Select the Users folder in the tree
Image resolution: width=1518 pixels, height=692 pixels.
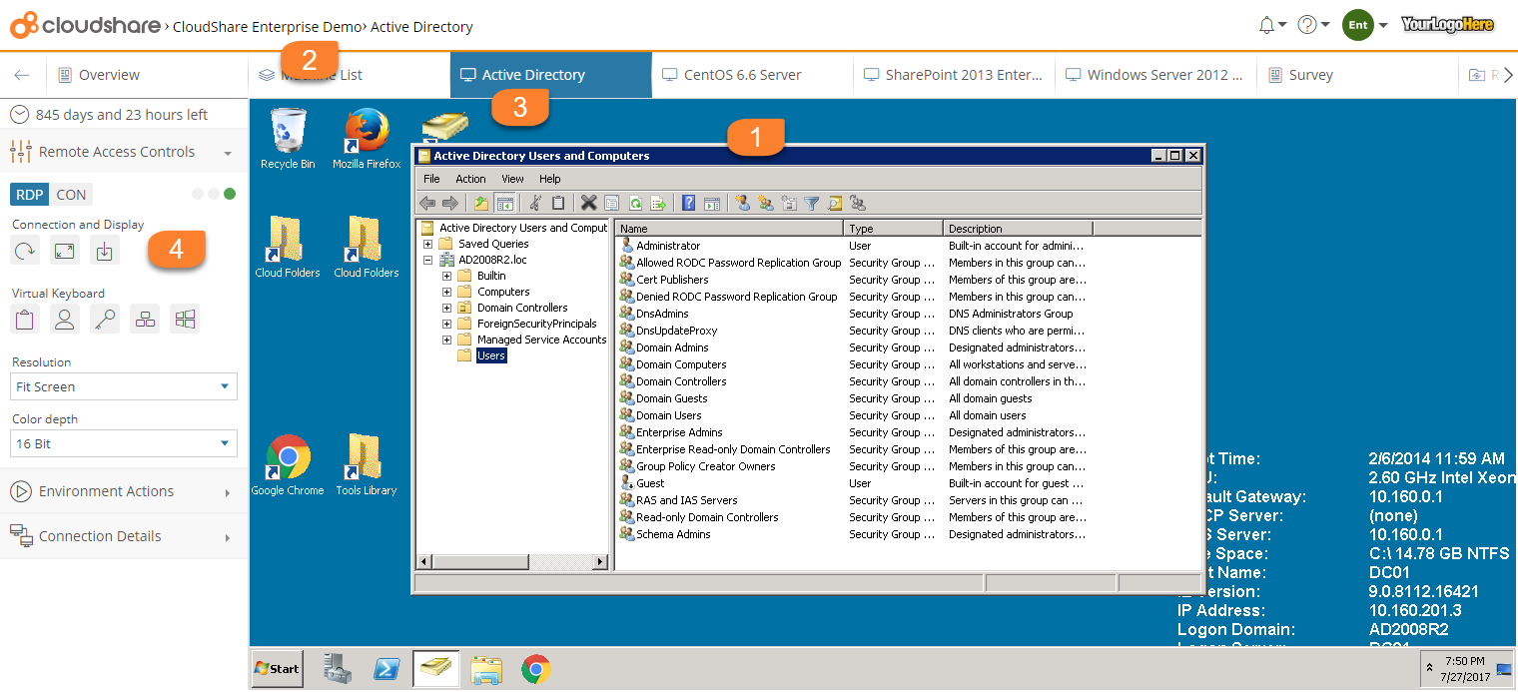point(491,355)
